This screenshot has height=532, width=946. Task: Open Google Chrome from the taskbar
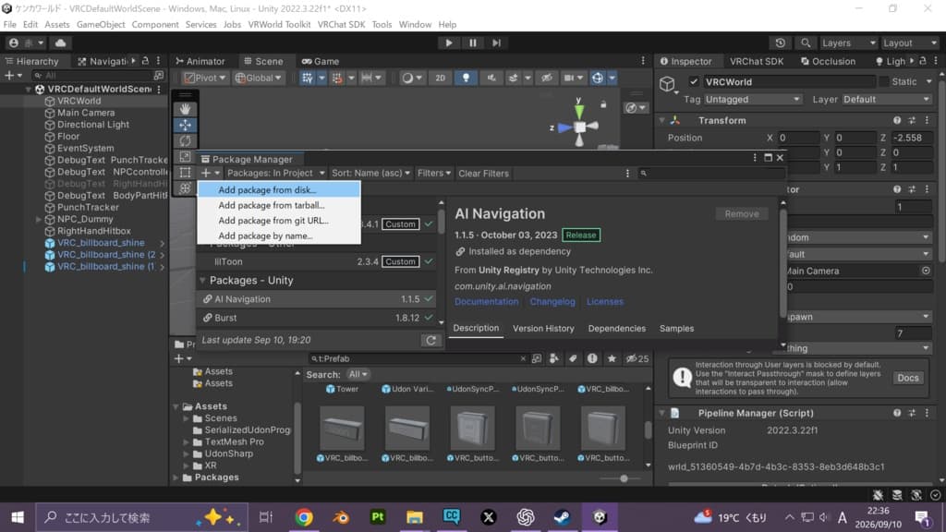click(x=303, y=517)
